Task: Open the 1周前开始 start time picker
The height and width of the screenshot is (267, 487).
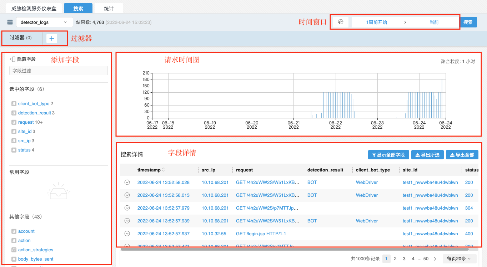Action: tap(377, 22)
